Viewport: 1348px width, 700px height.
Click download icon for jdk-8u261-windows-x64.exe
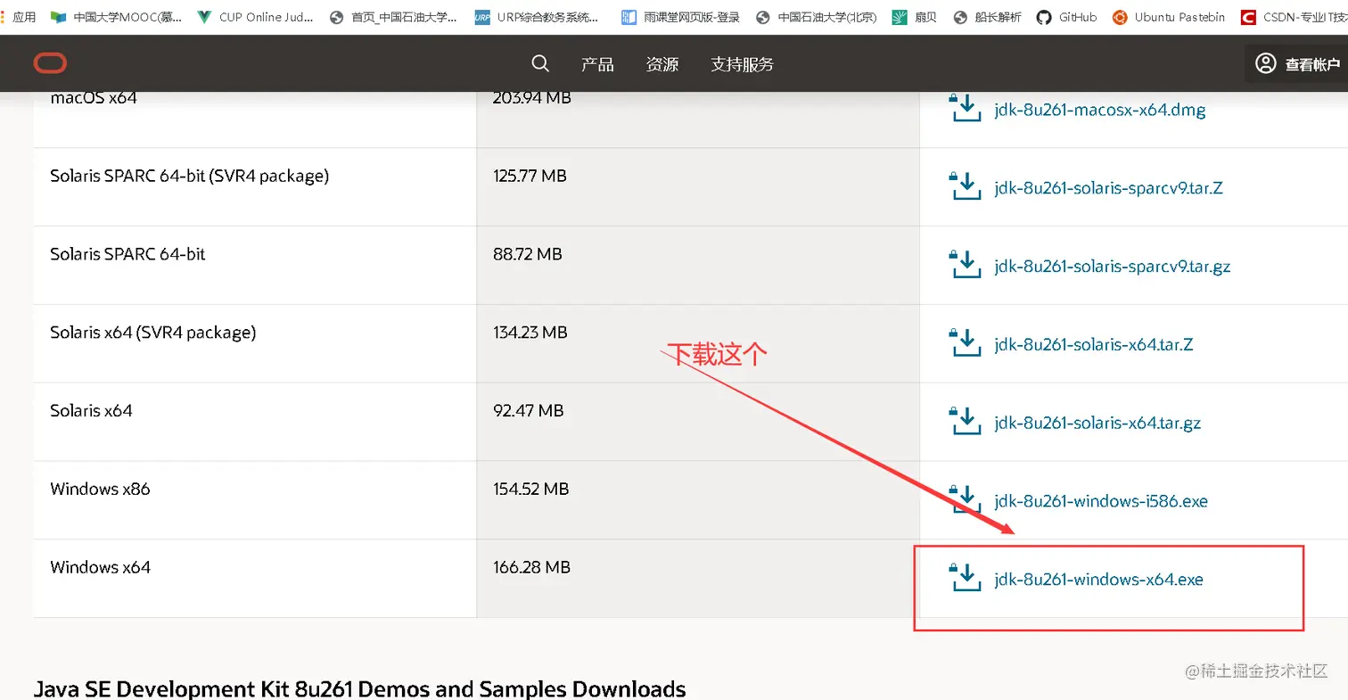point(965,578)
